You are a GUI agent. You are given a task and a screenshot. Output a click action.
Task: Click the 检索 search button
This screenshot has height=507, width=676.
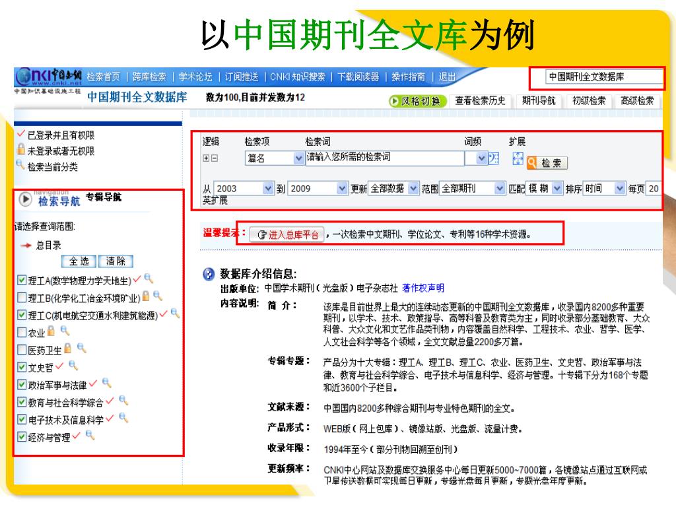547,162
